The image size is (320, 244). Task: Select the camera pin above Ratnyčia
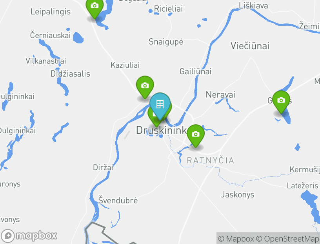[x=196, y=136]
